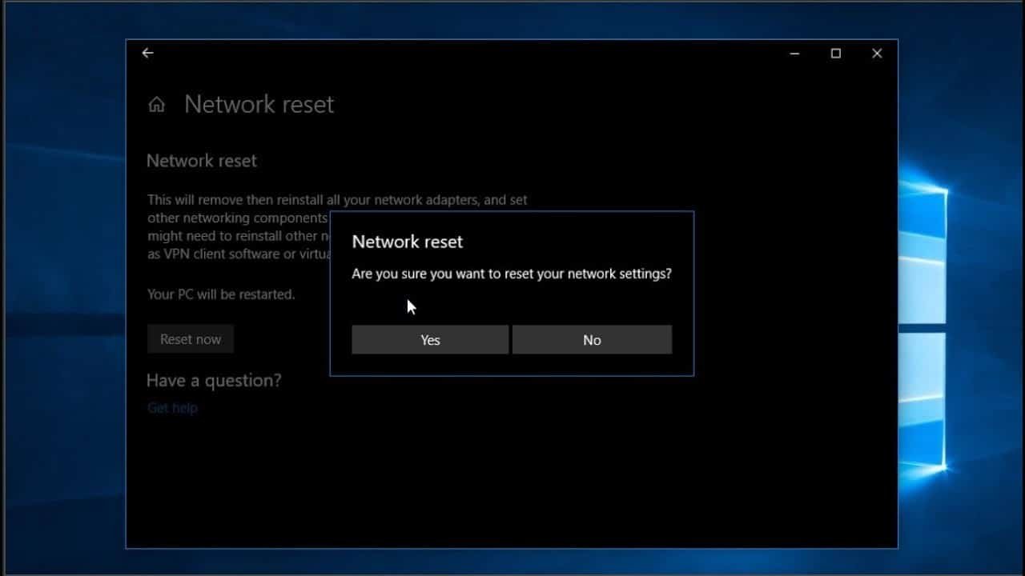1025x576 pixels.
Task: Cancel the reset by choosing No
Action: [592, 339]
